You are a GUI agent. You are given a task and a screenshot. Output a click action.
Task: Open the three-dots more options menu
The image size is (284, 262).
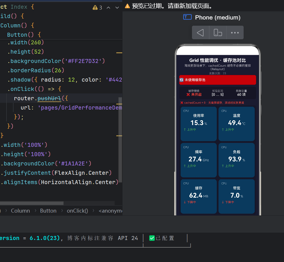[x=235, y=33]
